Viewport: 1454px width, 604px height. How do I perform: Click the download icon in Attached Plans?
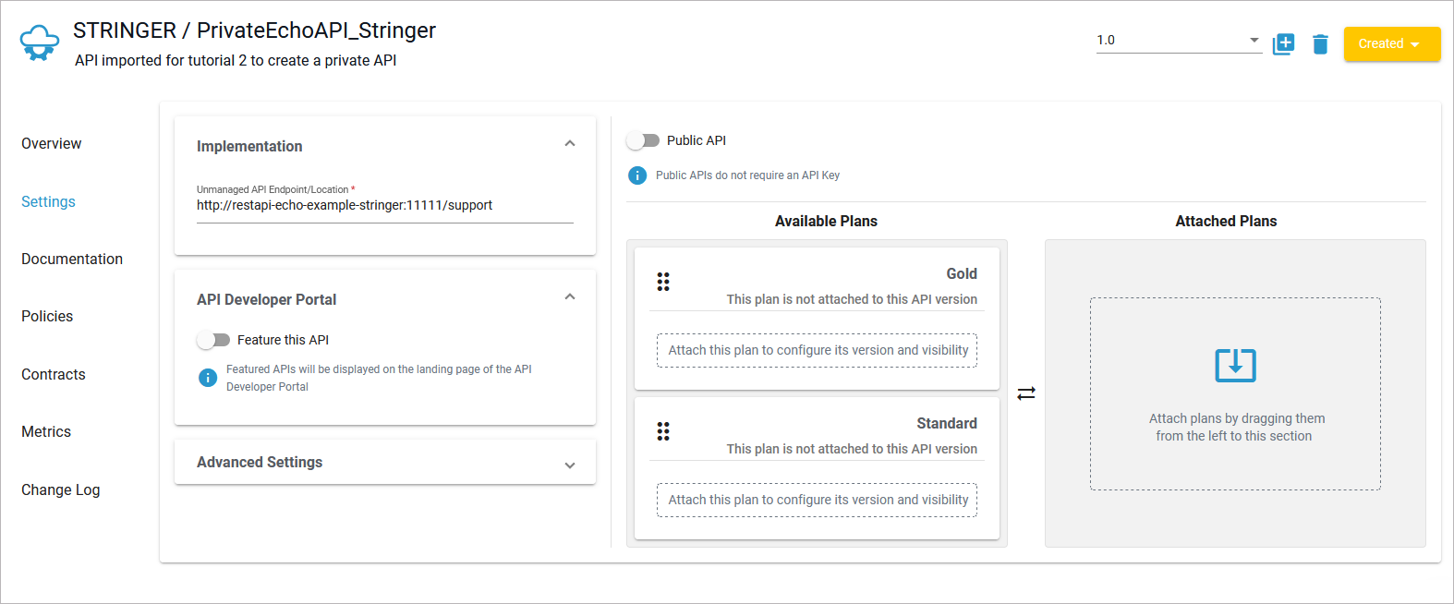1235,366
